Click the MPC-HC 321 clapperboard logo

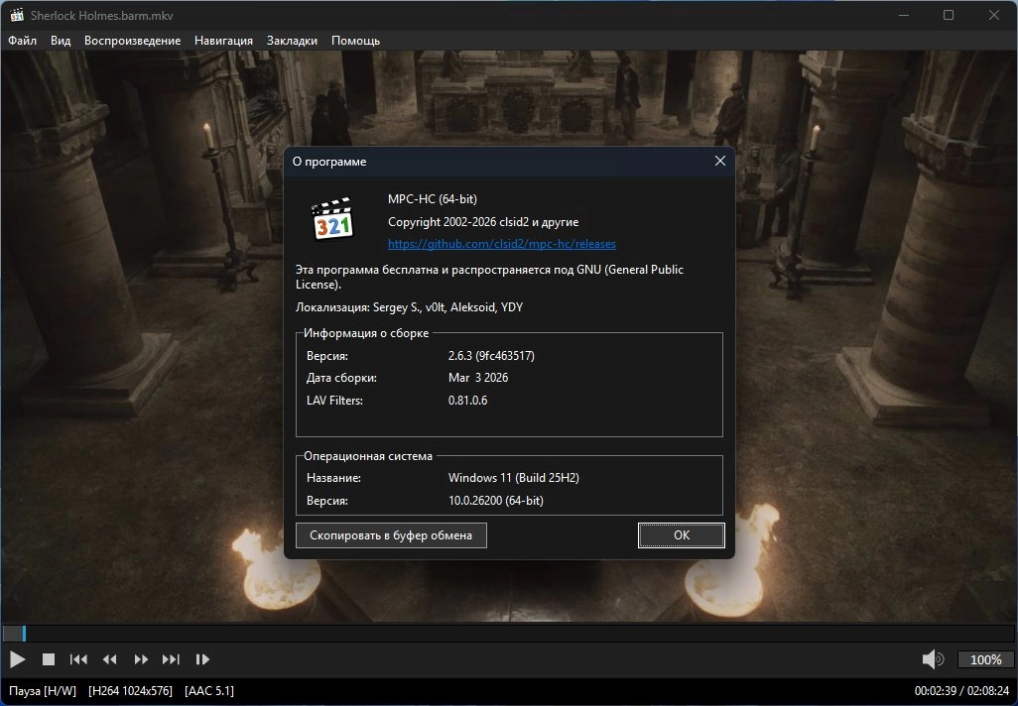pyautogui.click(x=332, y=219)
